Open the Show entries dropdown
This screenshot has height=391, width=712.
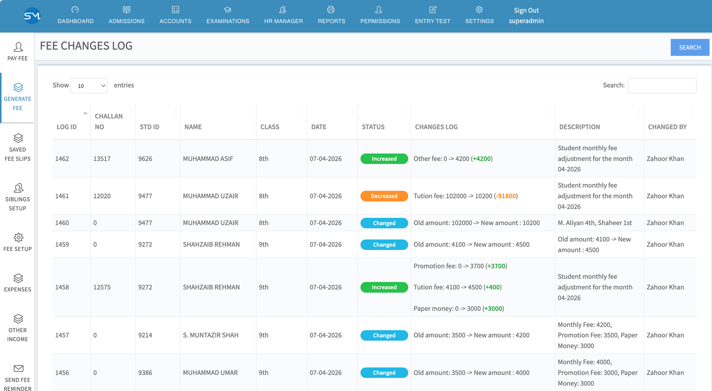click(x=89, y=86)
